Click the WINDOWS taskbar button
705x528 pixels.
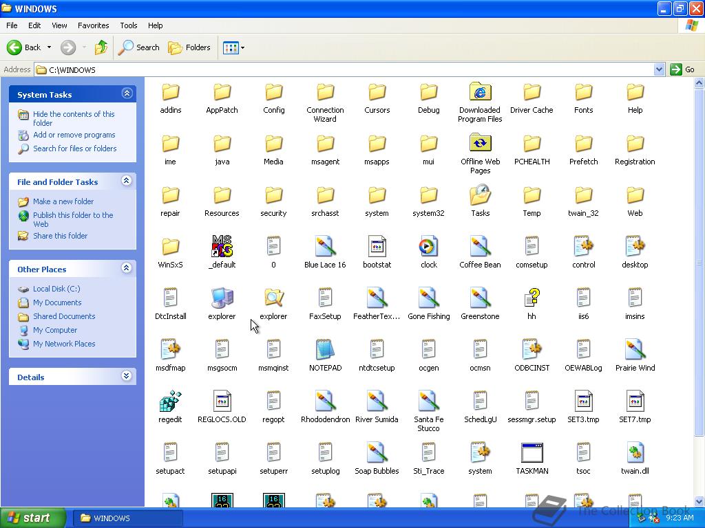(127, 518)
